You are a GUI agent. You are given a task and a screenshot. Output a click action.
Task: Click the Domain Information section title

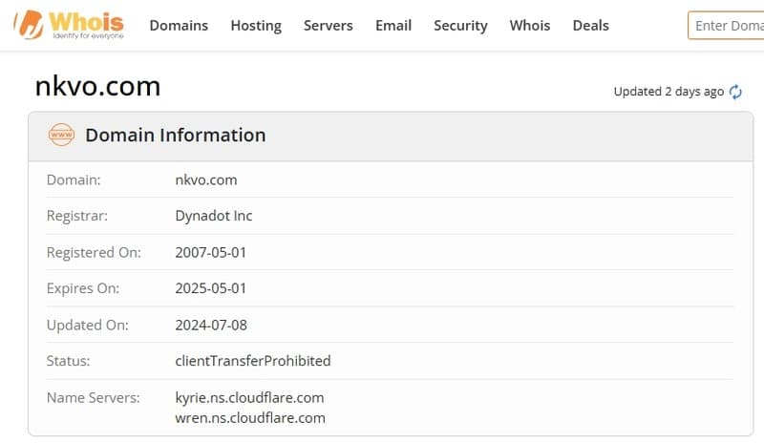(176, 136)
